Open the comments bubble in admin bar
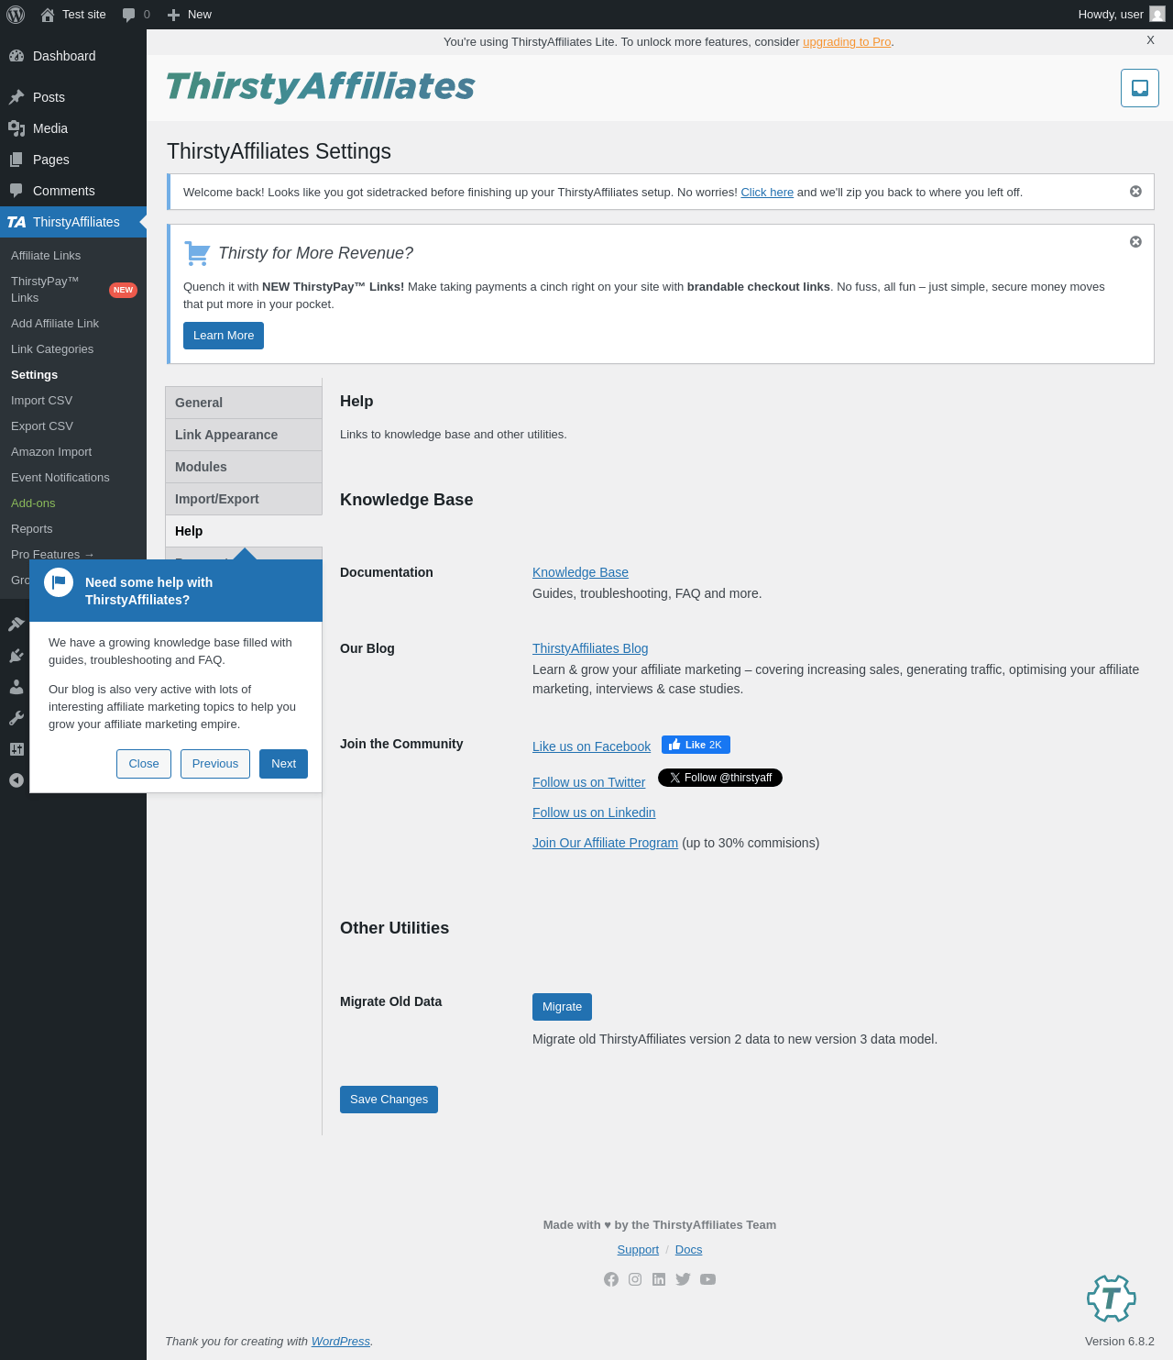This screenshot has height=1360, width=1173. click(136, 15)
